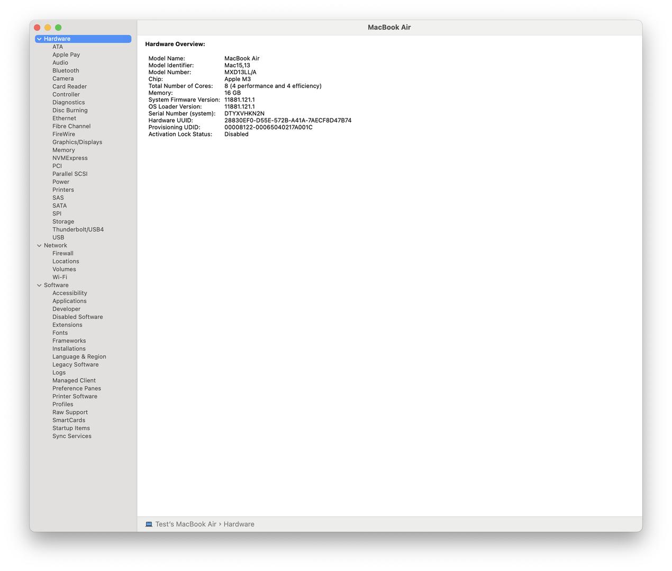Image resolution: width=672 pixels, height=571 pixels.
Task: Show installed Applications list
Action: (x=69, y=301)
